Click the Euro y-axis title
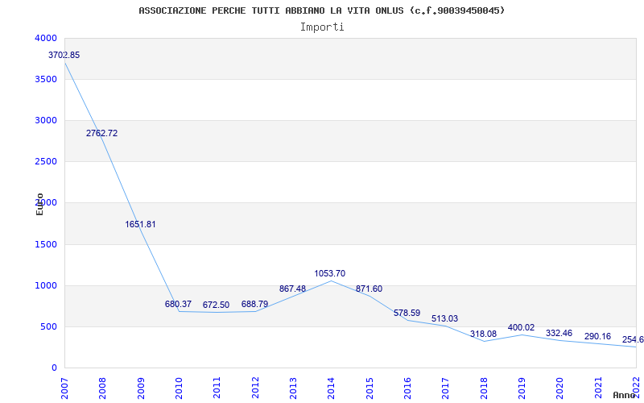The width and height of the screenshot is (644, 403). point(39,205)
